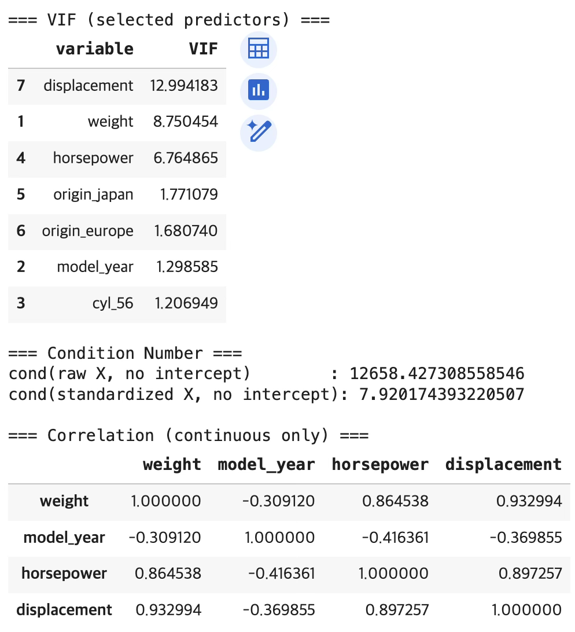
Task: Click the horsepower row index label
Action: pyautogui.click(x=64, y=574)
